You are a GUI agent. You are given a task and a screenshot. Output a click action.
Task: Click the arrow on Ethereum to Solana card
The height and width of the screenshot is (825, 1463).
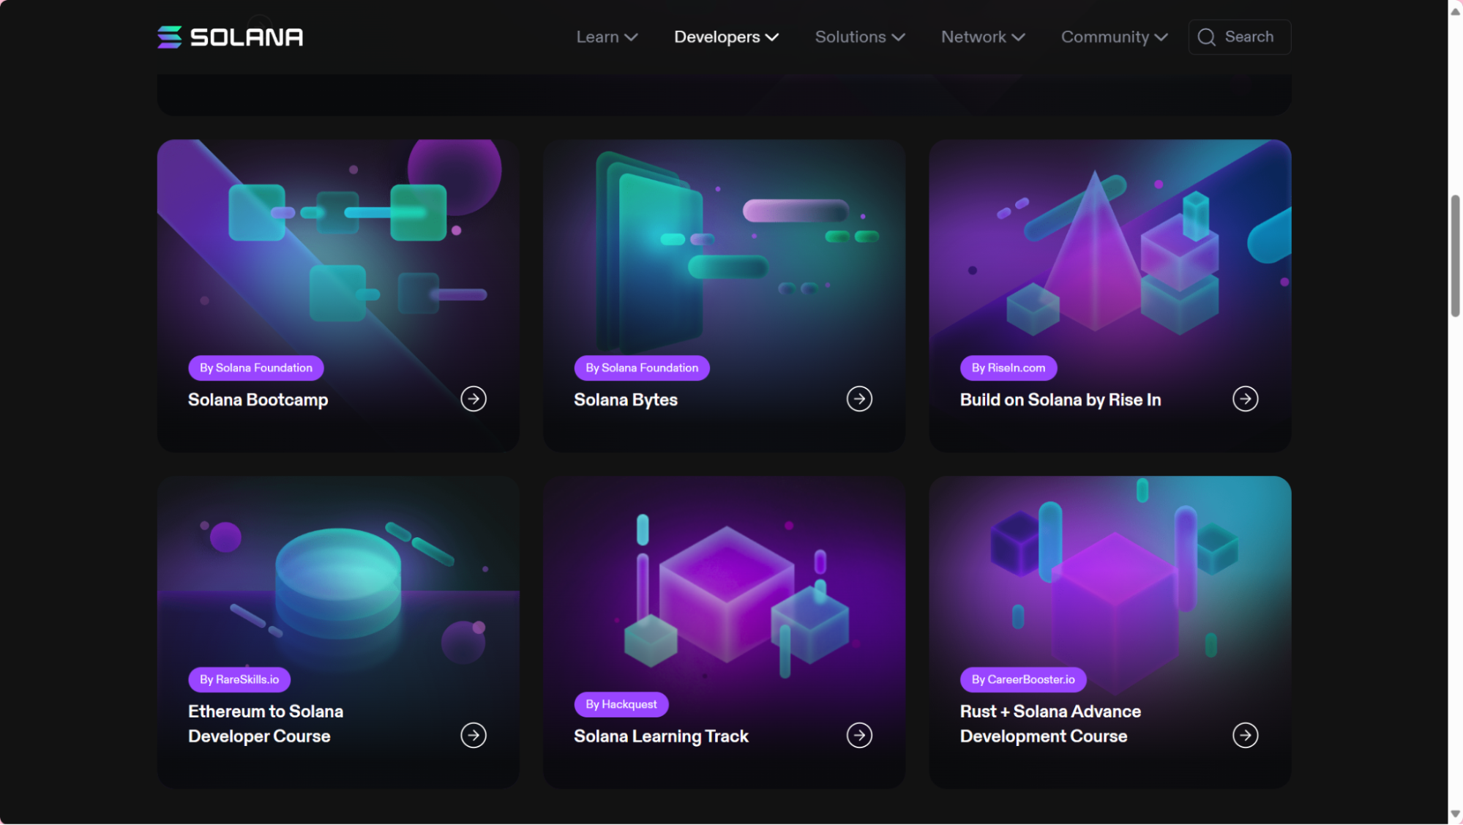coord(474,735)
